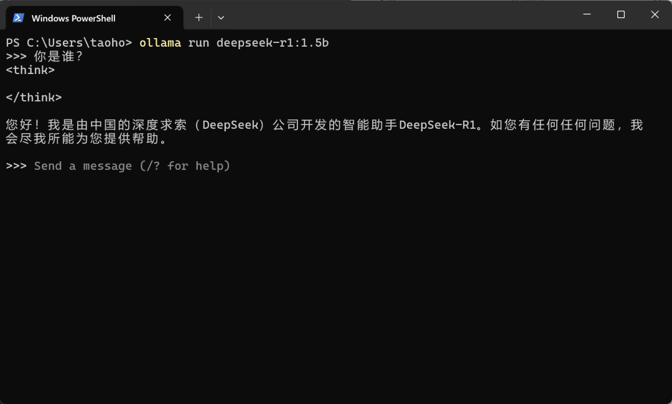Image resolution: width=672 pixels, height=404 pixels.
Task: Click the closing </think> tag line
Action: coord(34,97)
